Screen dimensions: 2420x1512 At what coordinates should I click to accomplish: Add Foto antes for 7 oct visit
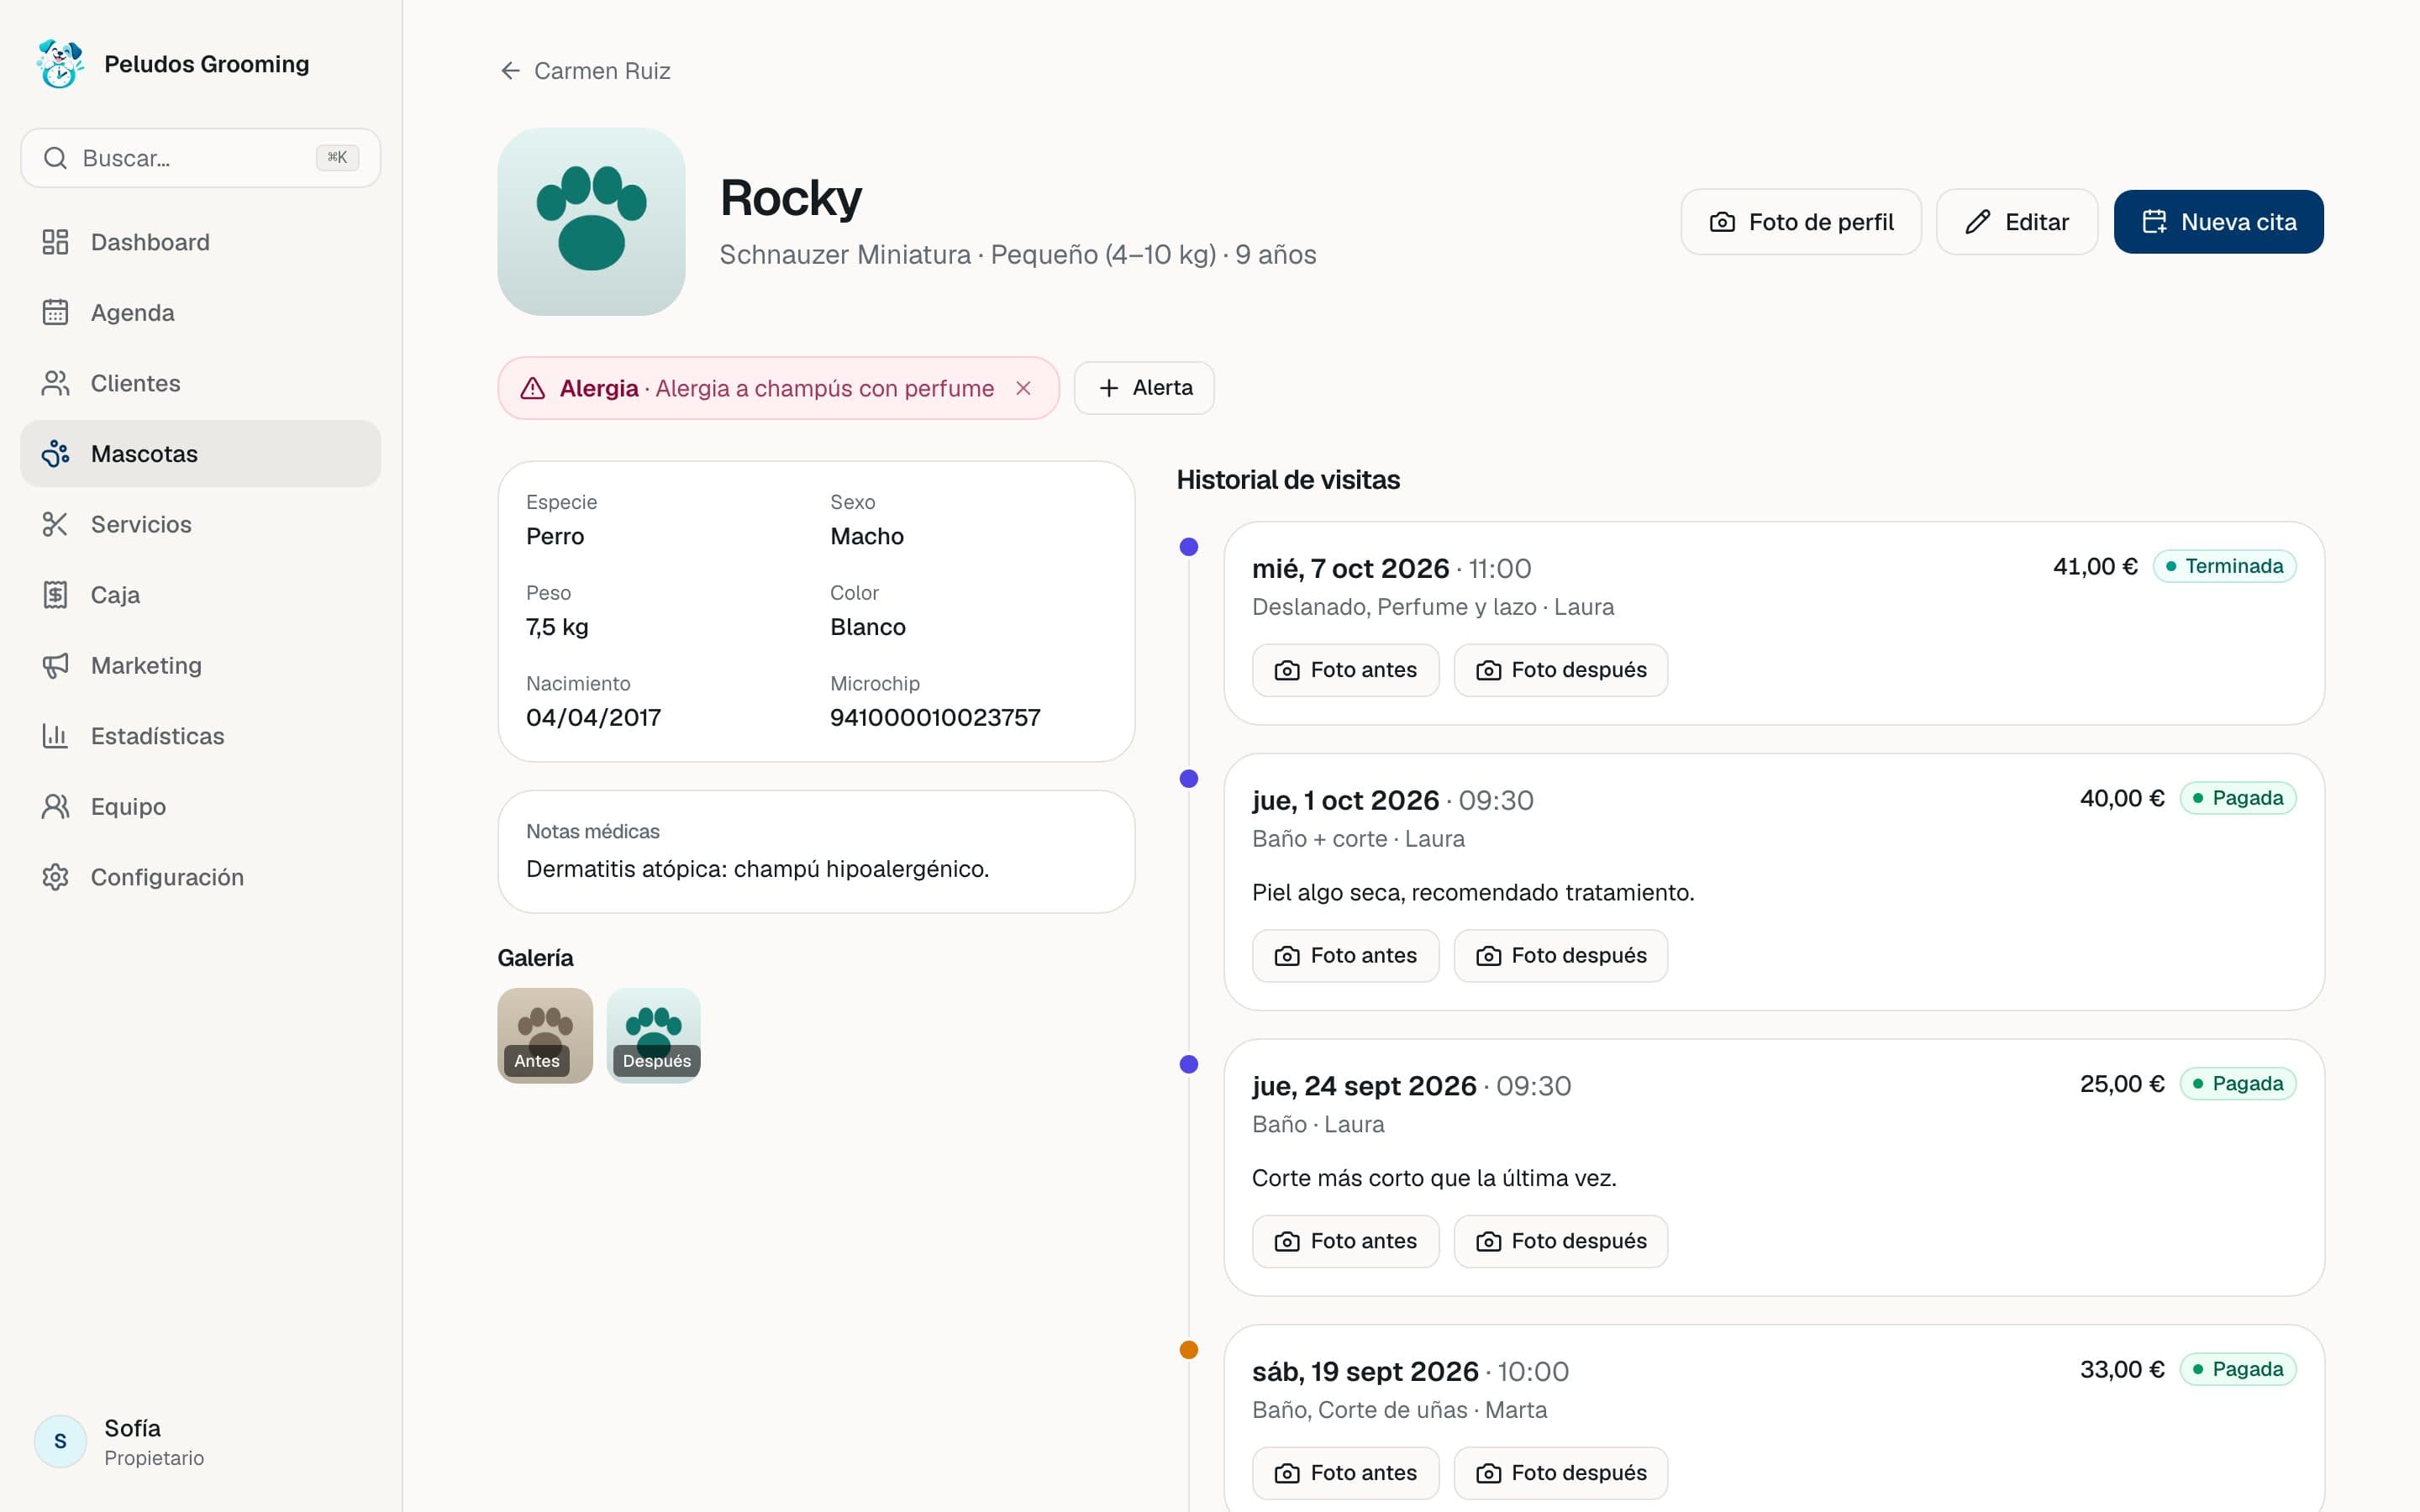[1345, 670]
